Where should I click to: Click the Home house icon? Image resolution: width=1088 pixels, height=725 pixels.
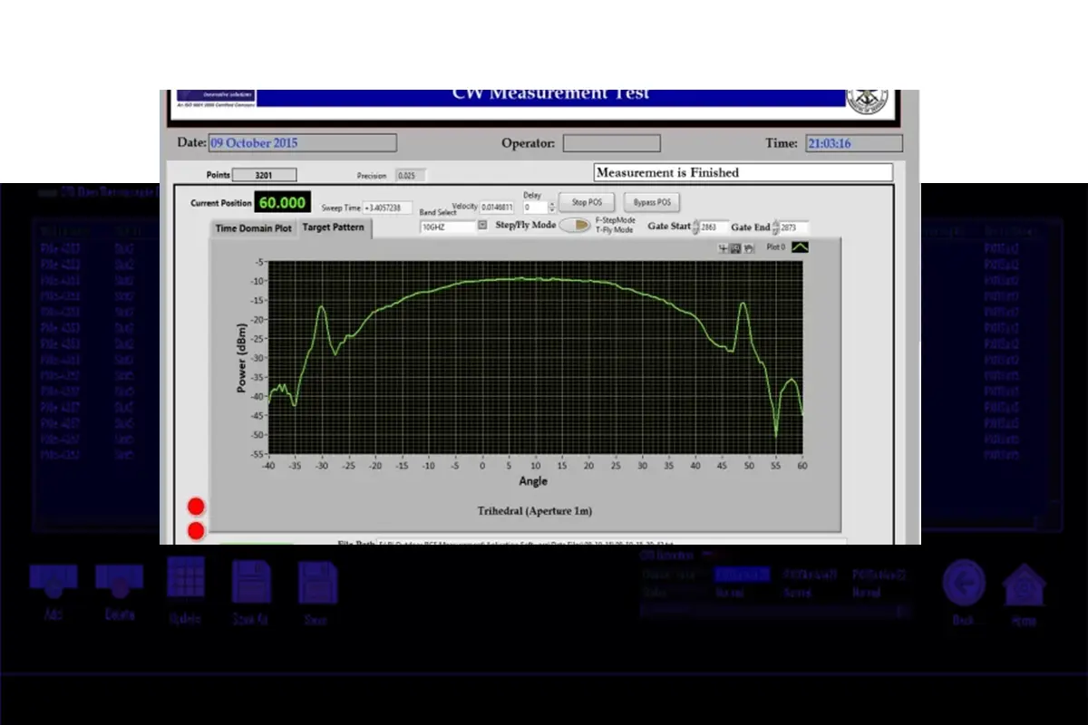(1025, 585)
